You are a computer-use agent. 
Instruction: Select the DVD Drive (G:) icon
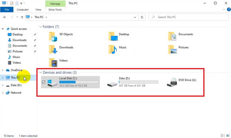point(172,82)
